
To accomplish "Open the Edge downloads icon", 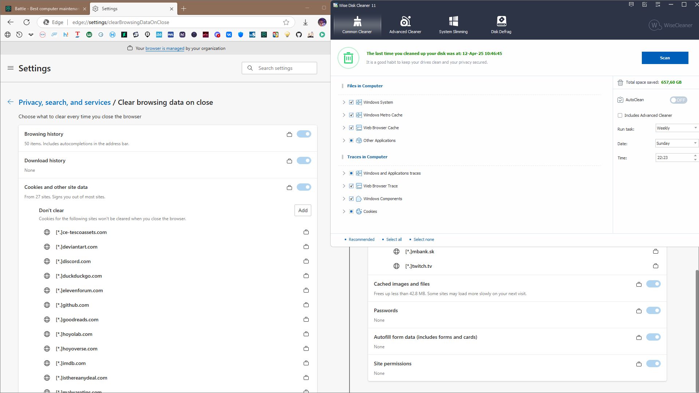I will click(x=305, y=22).
